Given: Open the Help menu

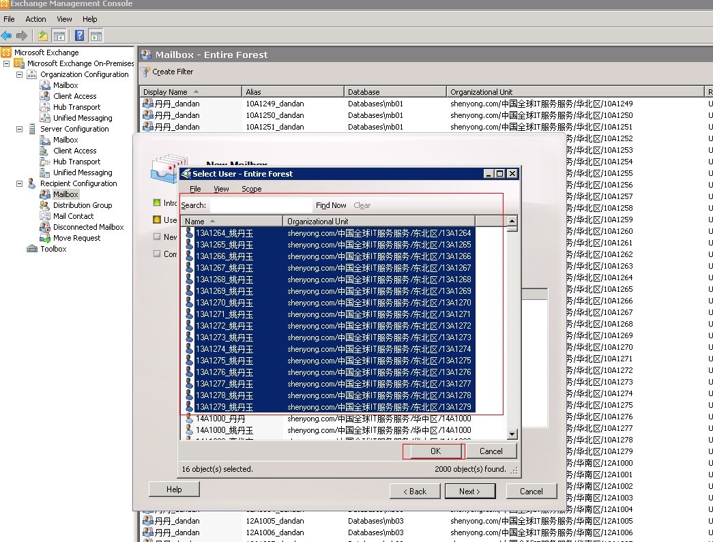Looking at the screenshot, I should point(89,19).
